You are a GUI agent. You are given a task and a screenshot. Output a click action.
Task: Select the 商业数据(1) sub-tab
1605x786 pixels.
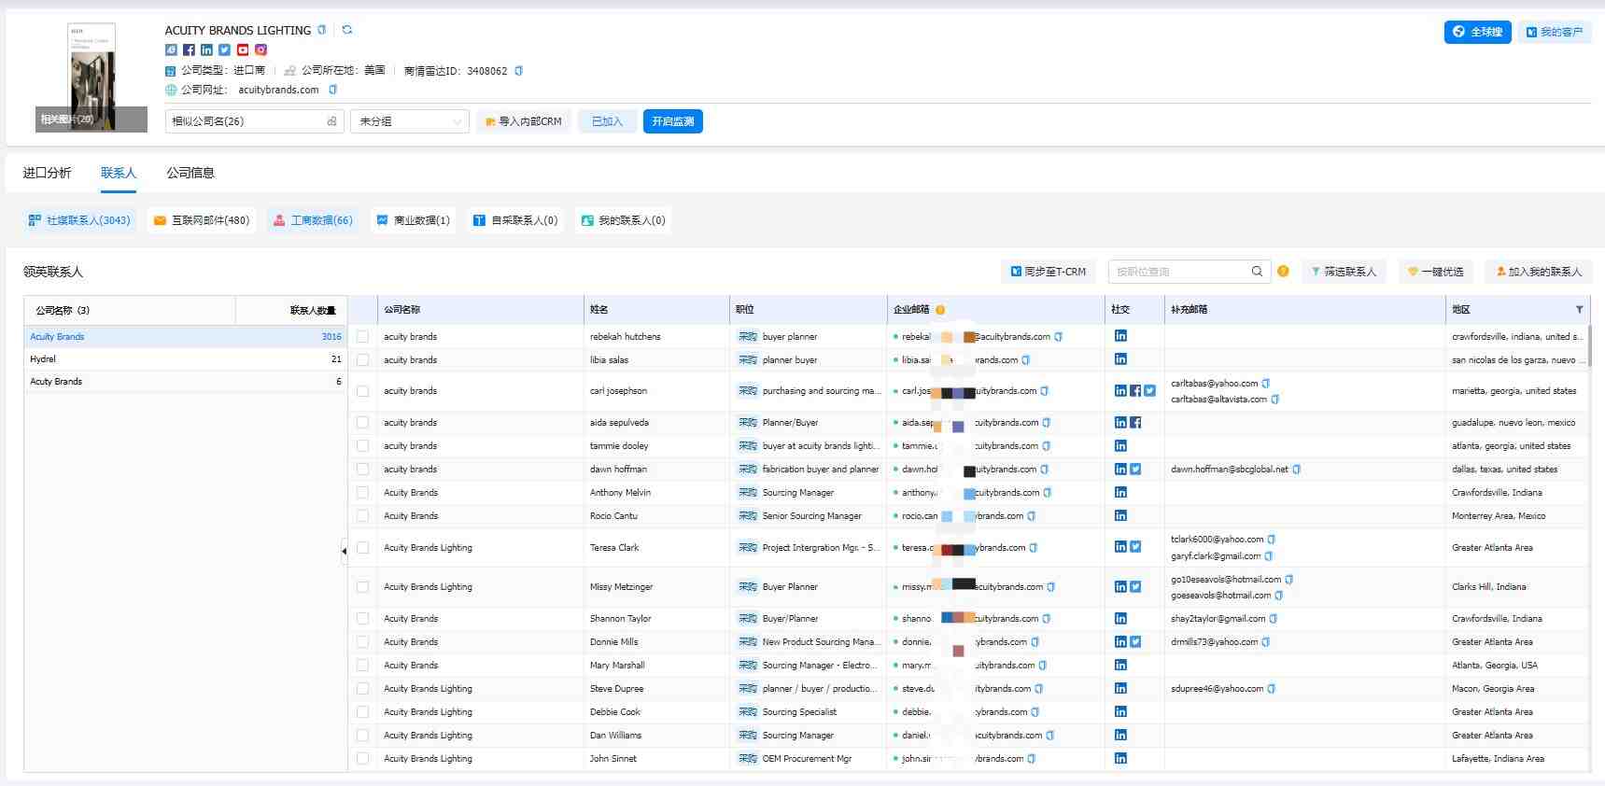coord(413,220)
